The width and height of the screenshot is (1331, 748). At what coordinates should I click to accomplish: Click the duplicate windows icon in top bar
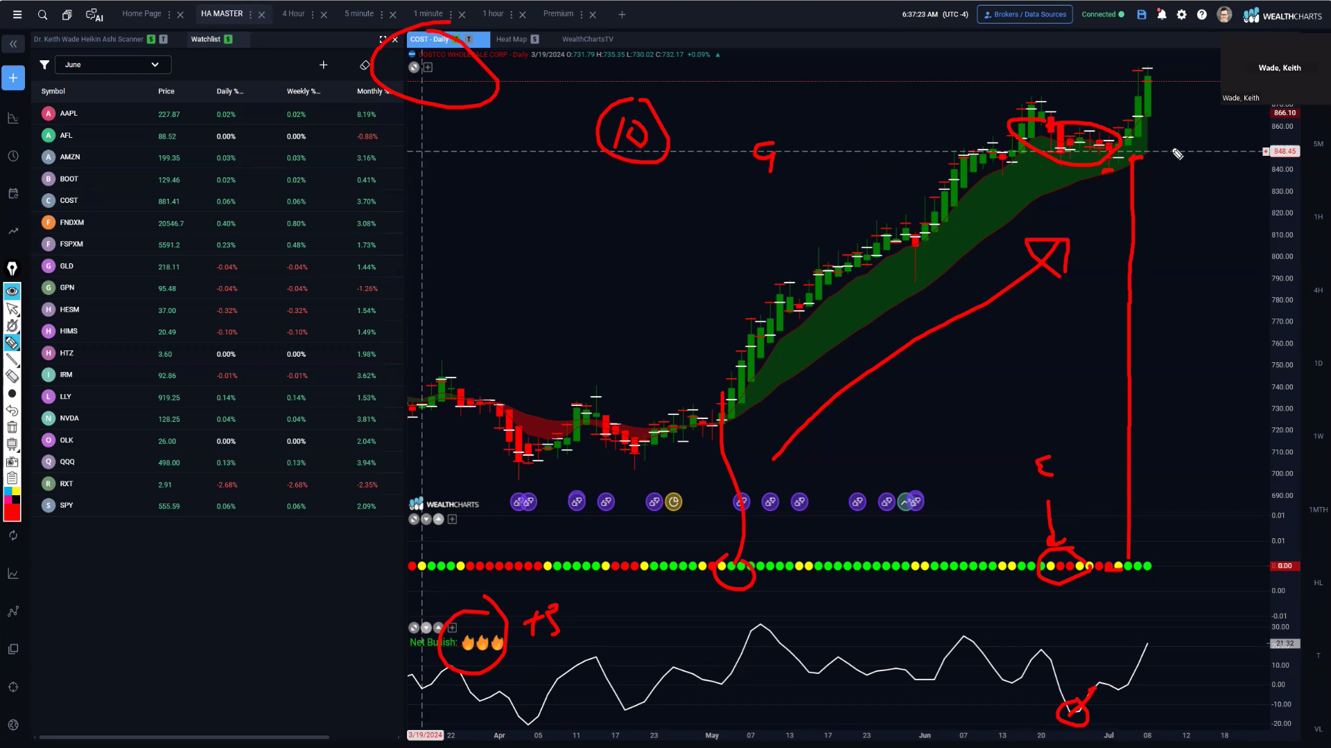click(x=67, y=15)
